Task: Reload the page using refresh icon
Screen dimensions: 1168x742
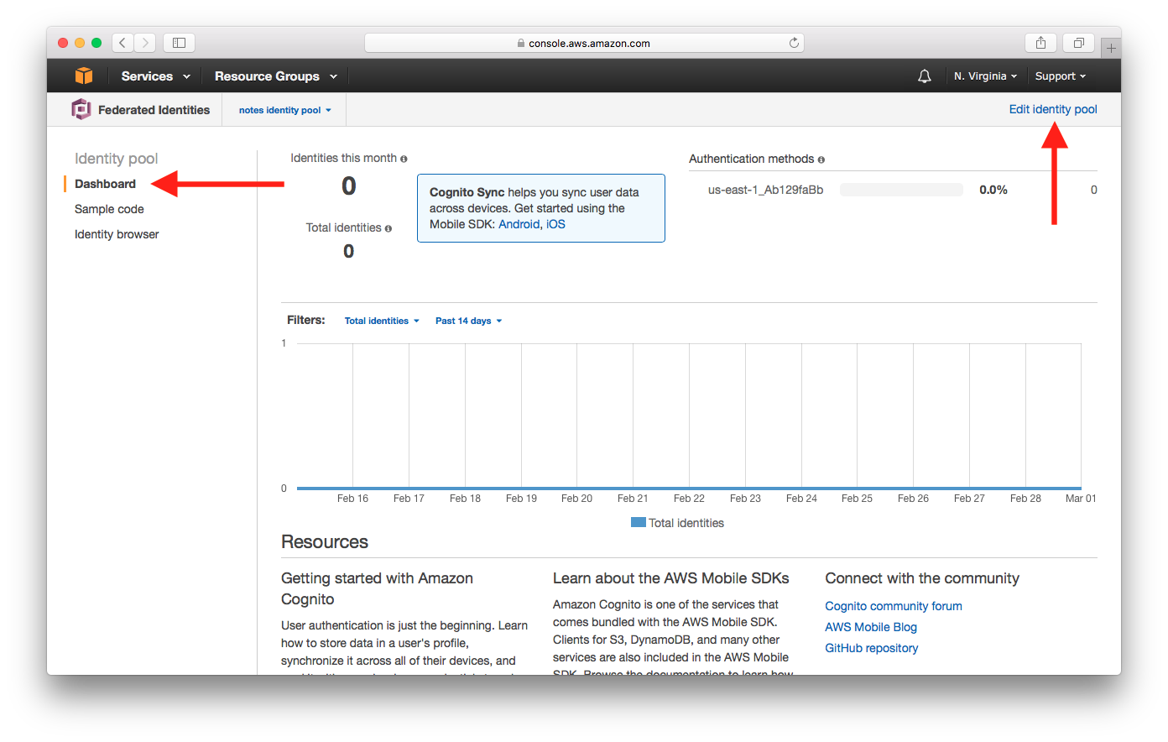Action: (x=794, y=43)
